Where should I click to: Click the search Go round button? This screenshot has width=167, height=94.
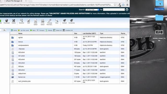[127, 10]
